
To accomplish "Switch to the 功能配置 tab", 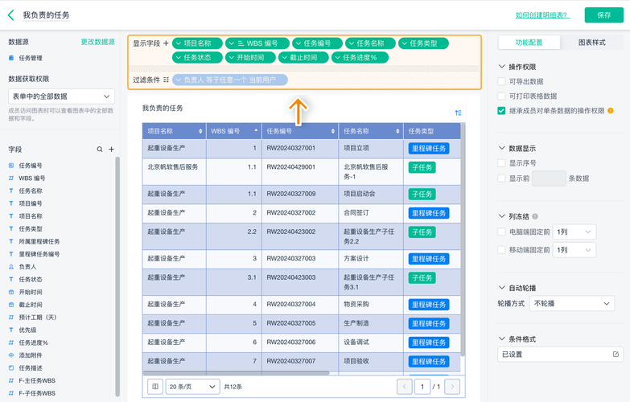I will (x=529, y=42).
